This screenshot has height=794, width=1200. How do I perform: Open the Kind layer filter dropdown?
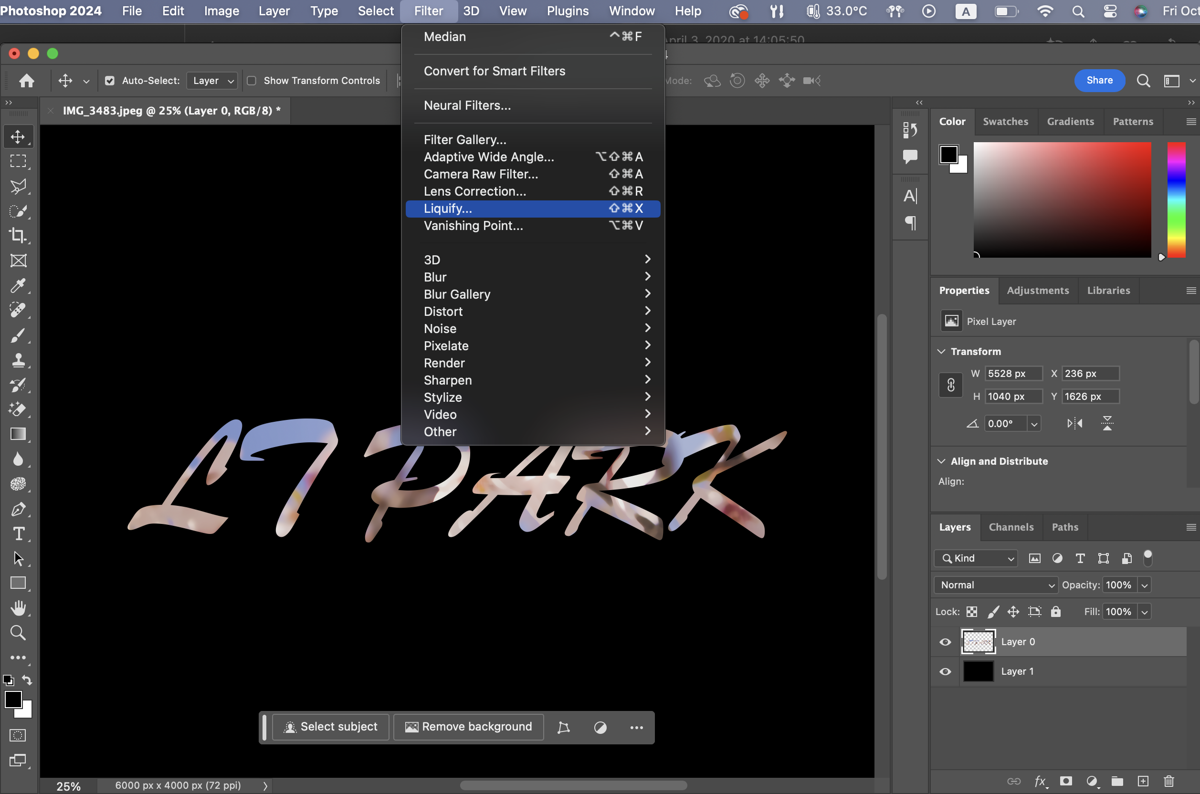976,558
